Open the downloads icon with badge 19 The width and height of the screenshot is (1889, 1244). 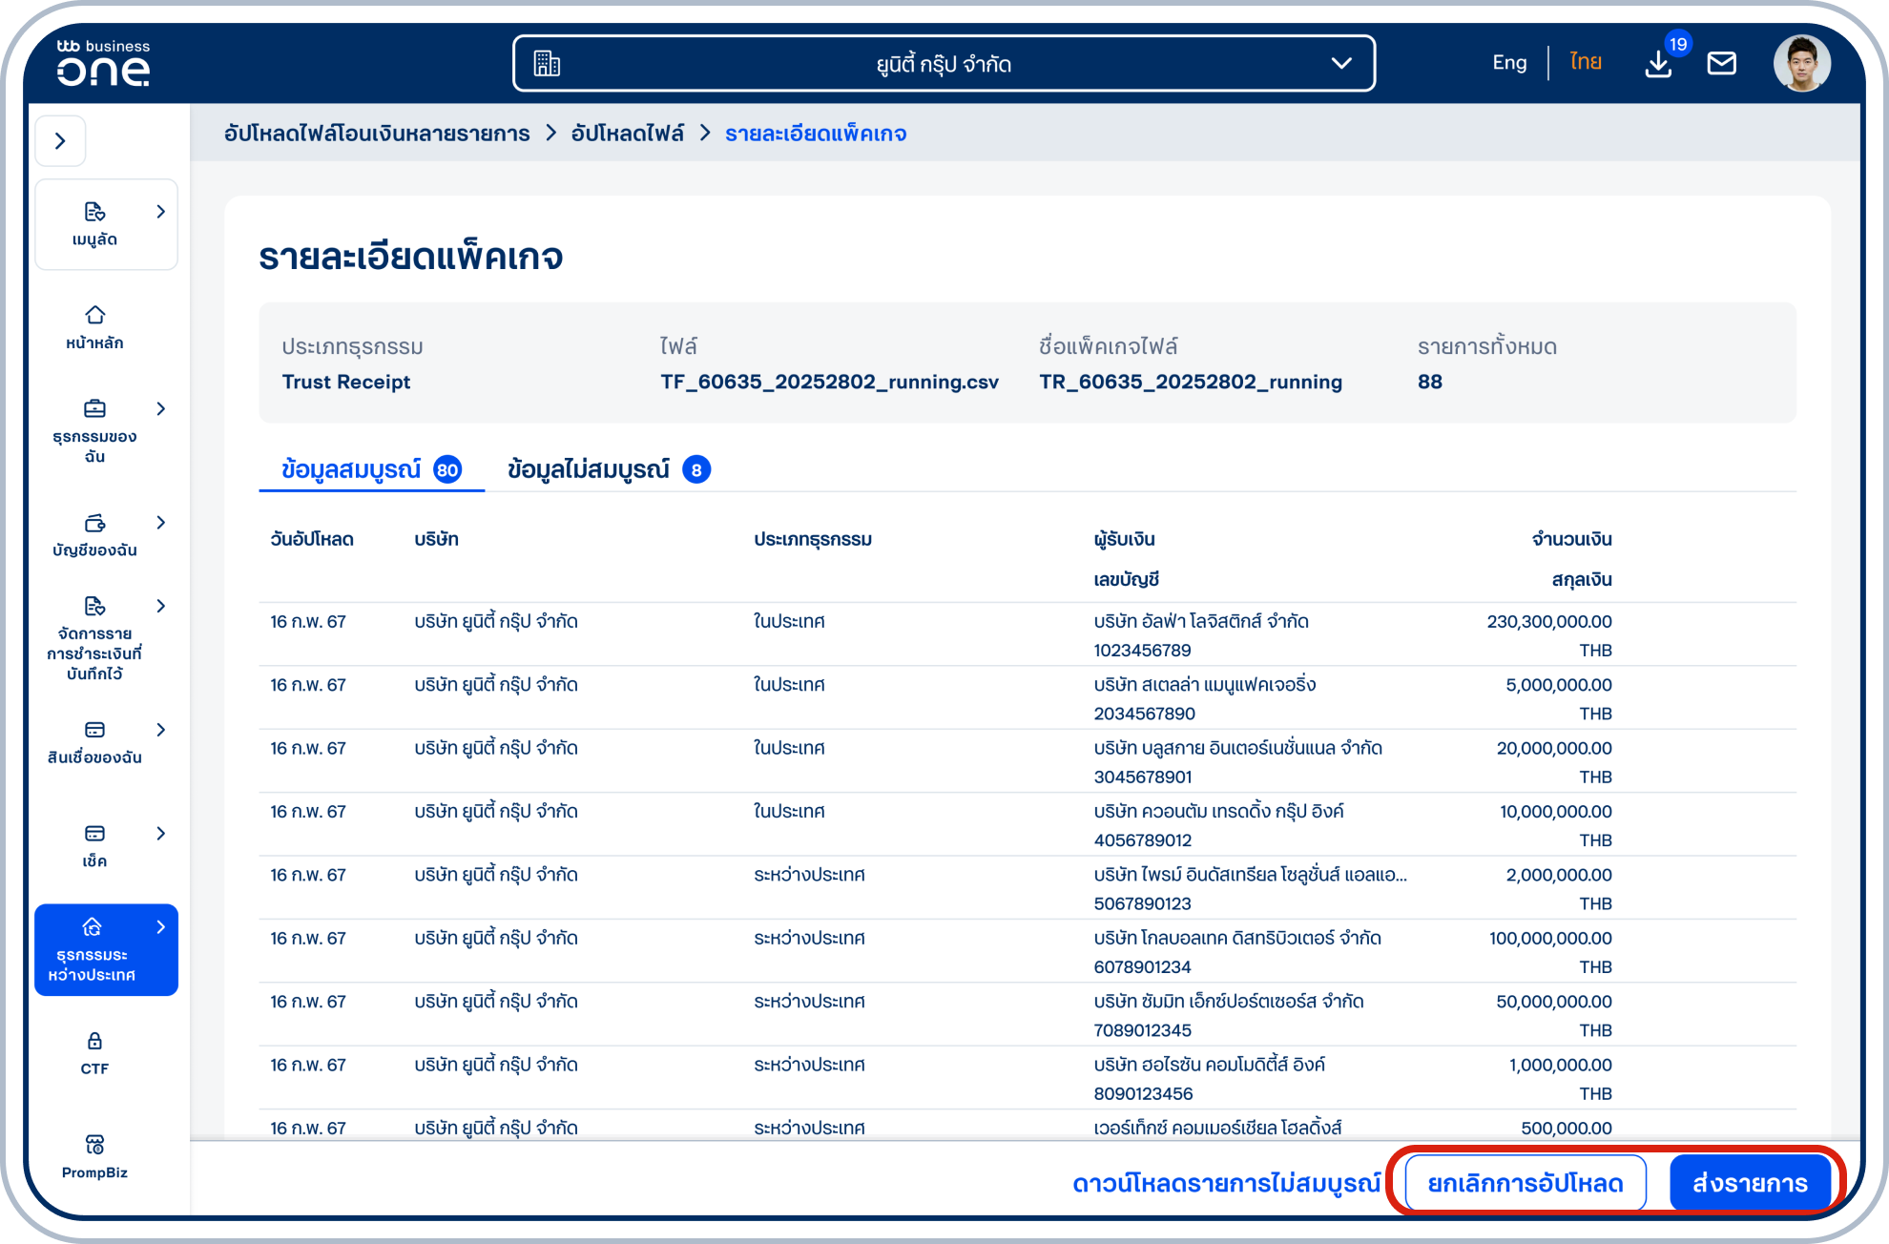coord(1658,64)
